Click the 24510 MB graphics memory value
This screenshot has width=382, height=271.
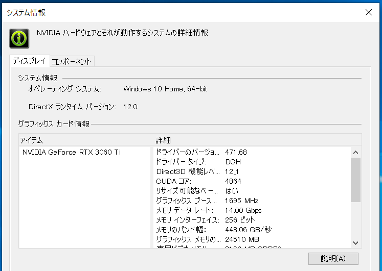point(242,239)
